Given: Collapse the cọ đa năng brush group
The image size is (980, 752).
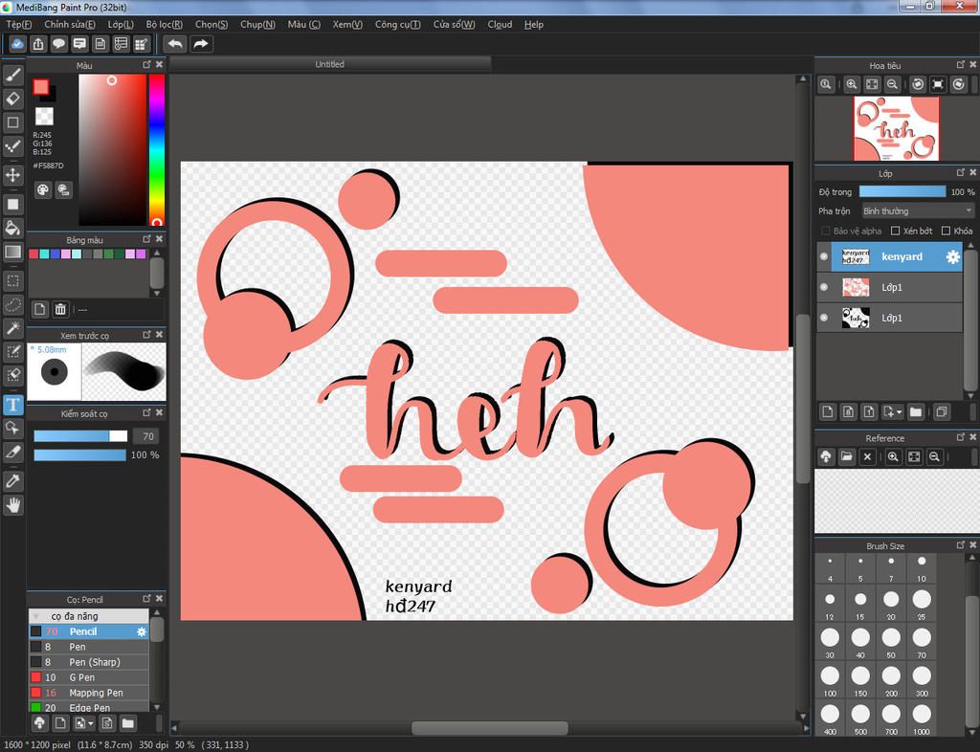Looking at the screenshot, I should coord(36,616).
